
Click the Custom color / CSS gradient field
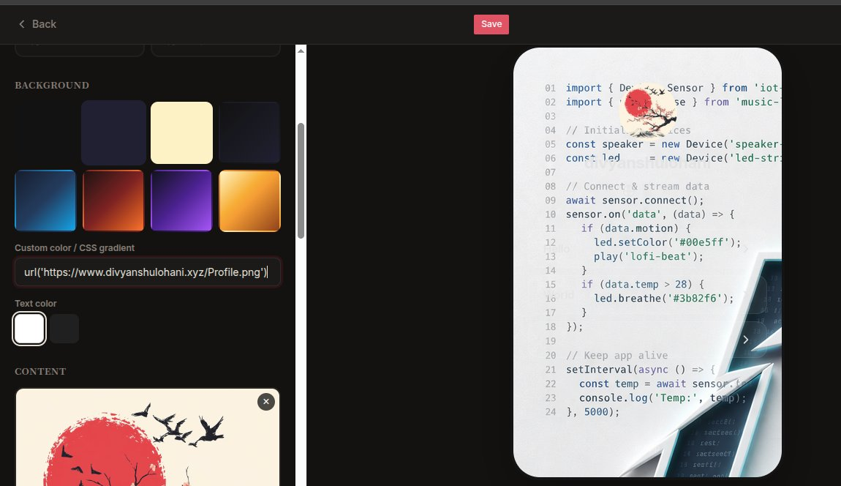148,272
